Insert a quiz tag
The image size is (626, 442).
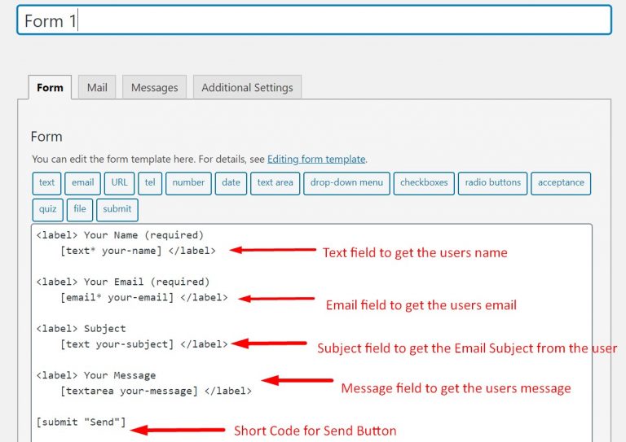pos(47,210)
